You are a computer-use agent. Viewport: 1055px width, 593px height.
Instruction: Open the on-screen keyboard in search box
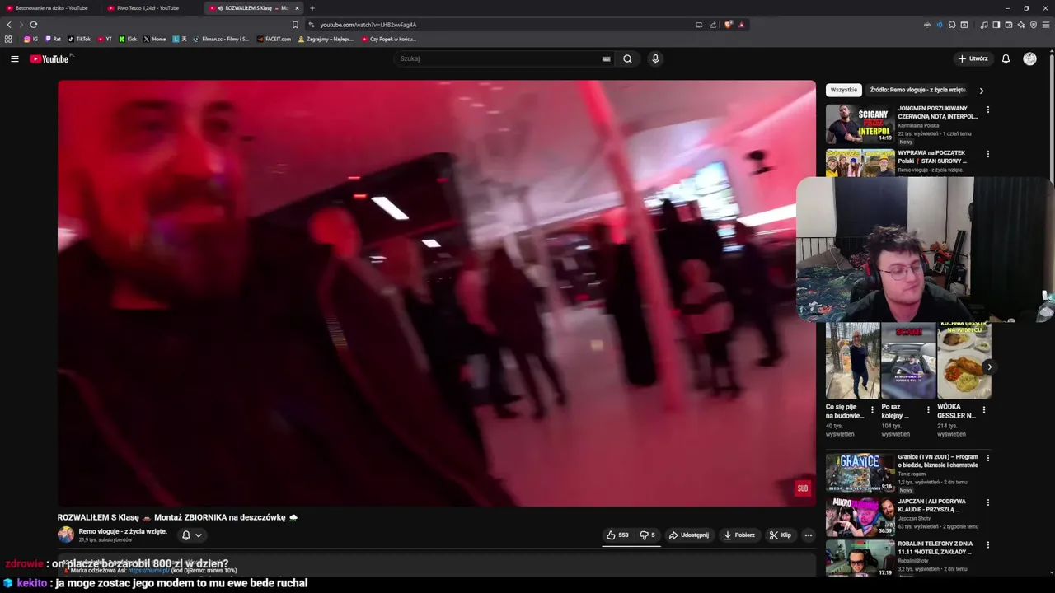pyautogui.click(x=606, y=58)
